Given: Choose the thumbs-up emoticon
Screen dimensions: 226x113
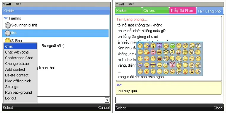Looking at the screenshot, I should tap(198, 65).
